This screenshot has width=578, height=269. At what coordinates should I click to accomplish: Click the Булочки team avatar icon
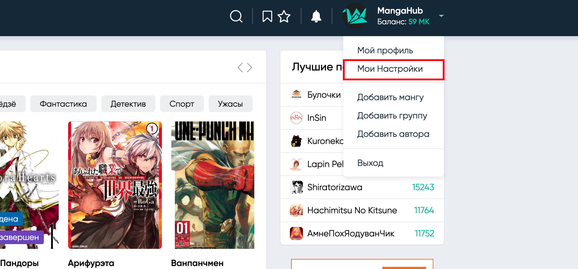[296, 95]
